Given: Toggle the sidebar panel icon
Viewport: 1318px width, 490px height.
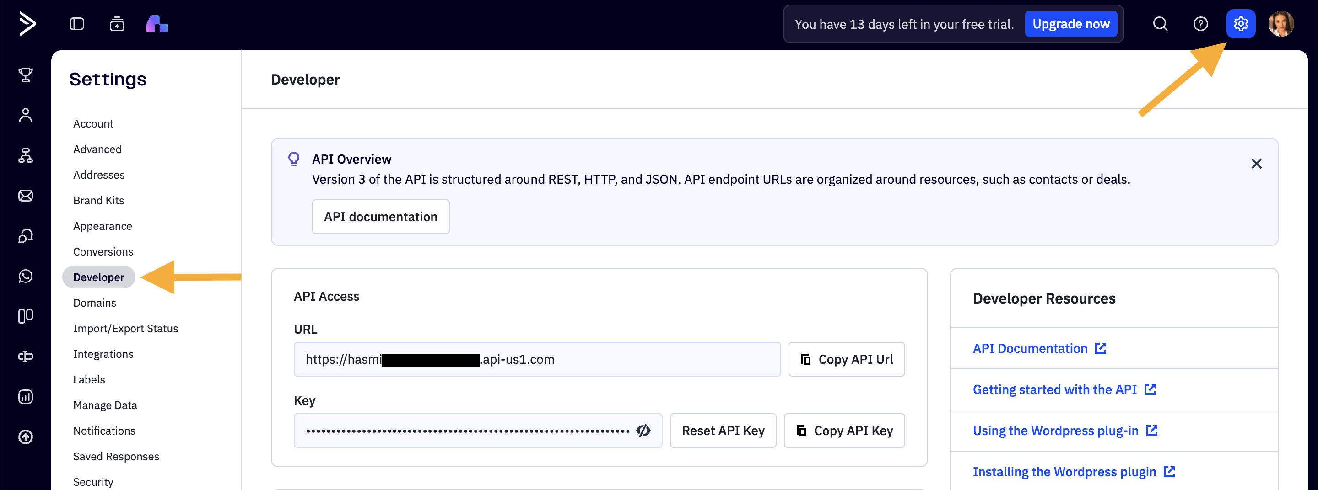Looking at the screenshot, I should [x=77, y=24].
